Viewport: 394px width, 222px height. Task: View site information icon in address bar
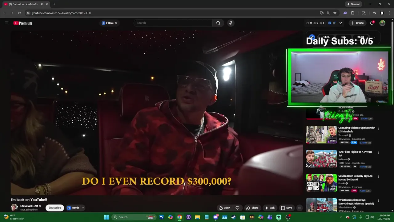click(28, 13)
